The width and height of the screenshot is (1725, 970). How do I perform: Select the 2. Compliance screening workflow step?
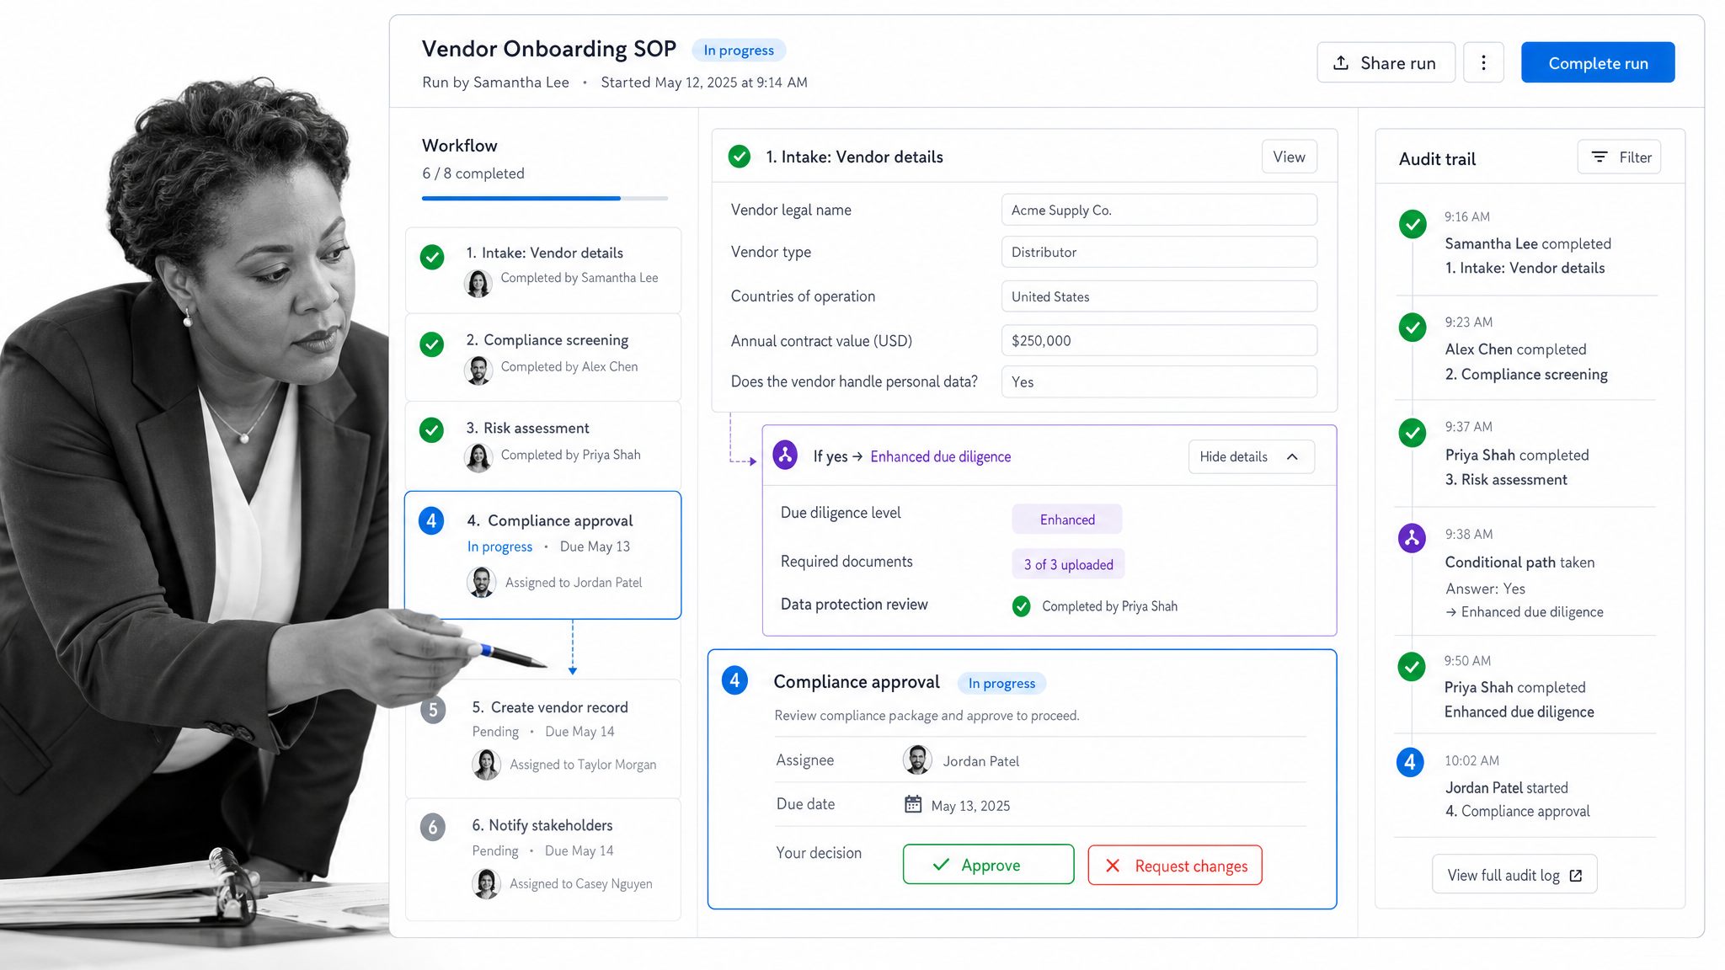pyautogui.click(x=543, y=357)
